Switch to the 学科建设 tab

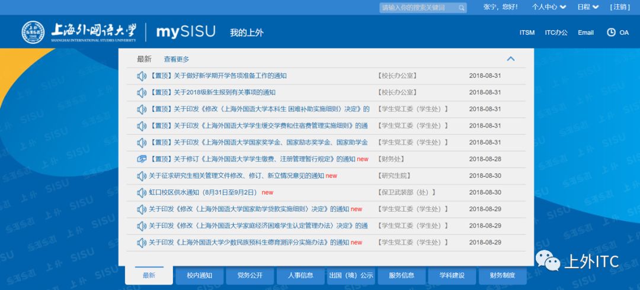pos(452,275)
